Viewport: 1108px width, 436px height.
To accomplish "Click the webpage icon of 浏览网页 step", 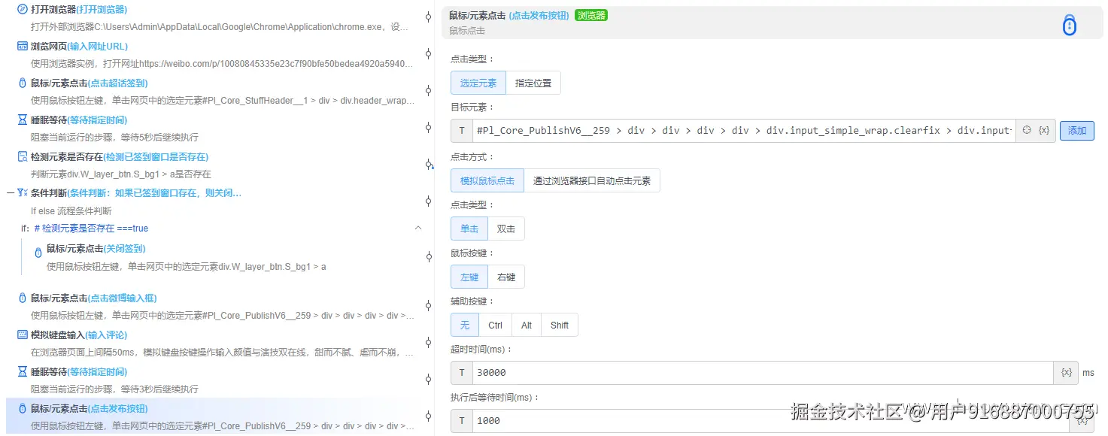I will click(x=22, y=46).
